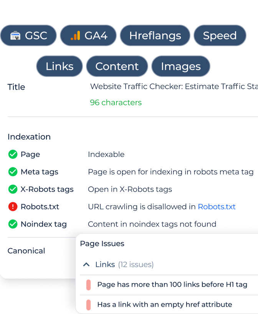
Task: Click the Canonical row label
Action: click(26, 251)
